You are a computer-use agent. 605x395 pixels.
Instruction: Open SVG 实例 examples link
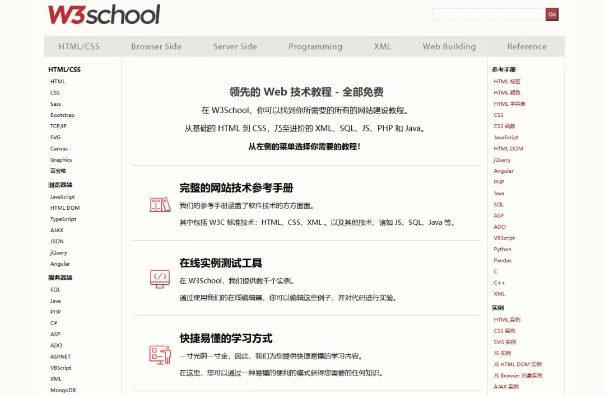pos(505,342)
